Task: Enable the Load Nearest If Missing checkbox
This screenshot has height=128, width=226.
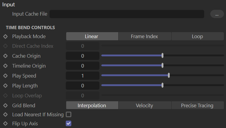Action: point(69,114)
